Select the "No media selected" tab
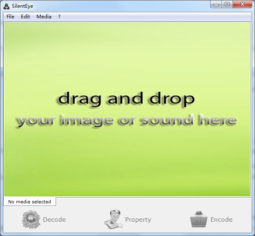 pyautogui.click(x=29, y=202)
